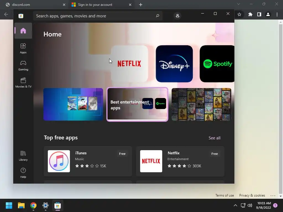Open the clock and date 10:03 AM

point(263,205)
